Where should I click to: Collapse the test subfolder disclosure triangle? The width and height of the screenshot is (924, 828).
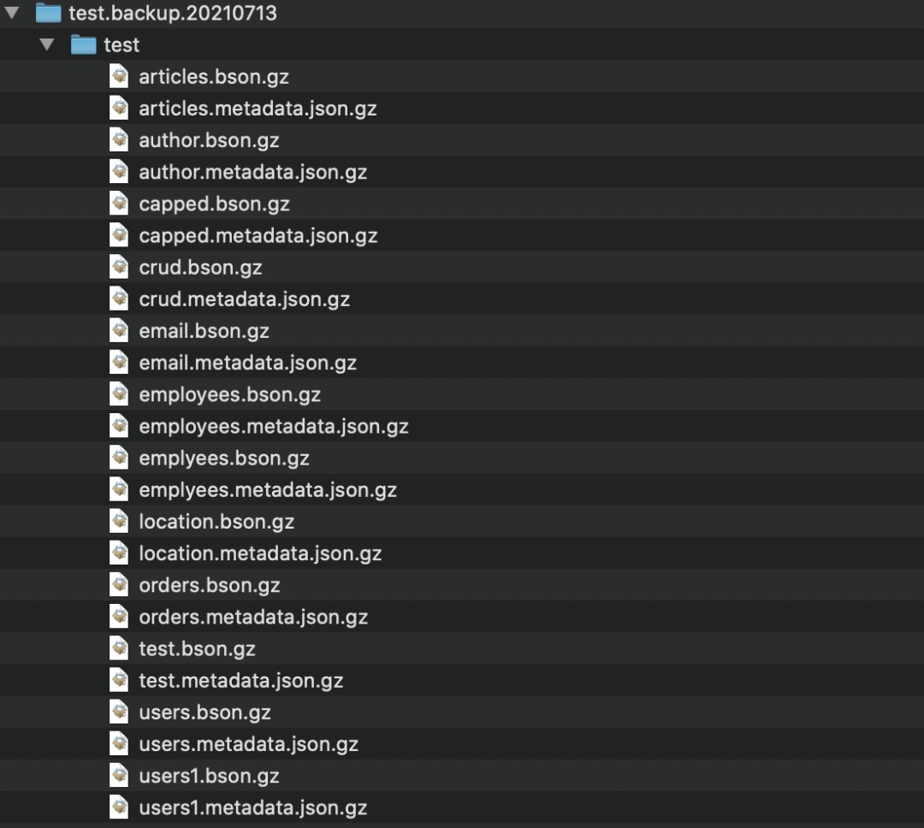pyautogui.click(x=47, y=44)
